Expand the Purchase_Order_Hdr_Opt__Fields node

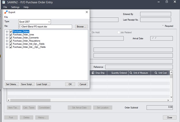tap(7, 44)
